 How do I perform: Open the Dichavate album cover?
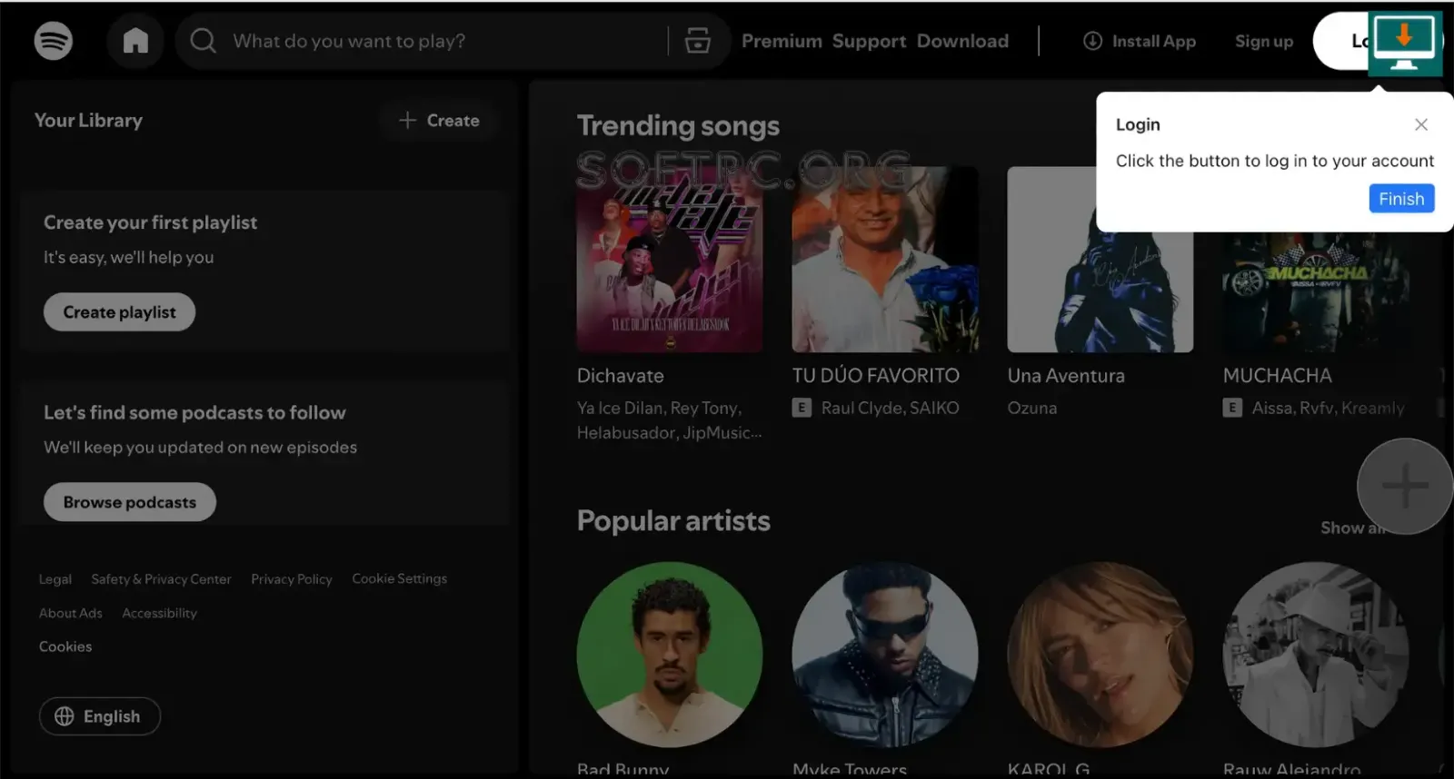(670, 259)
